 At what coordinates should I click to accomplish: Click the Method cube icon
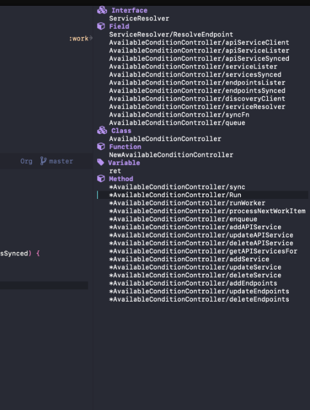(101, 178)
